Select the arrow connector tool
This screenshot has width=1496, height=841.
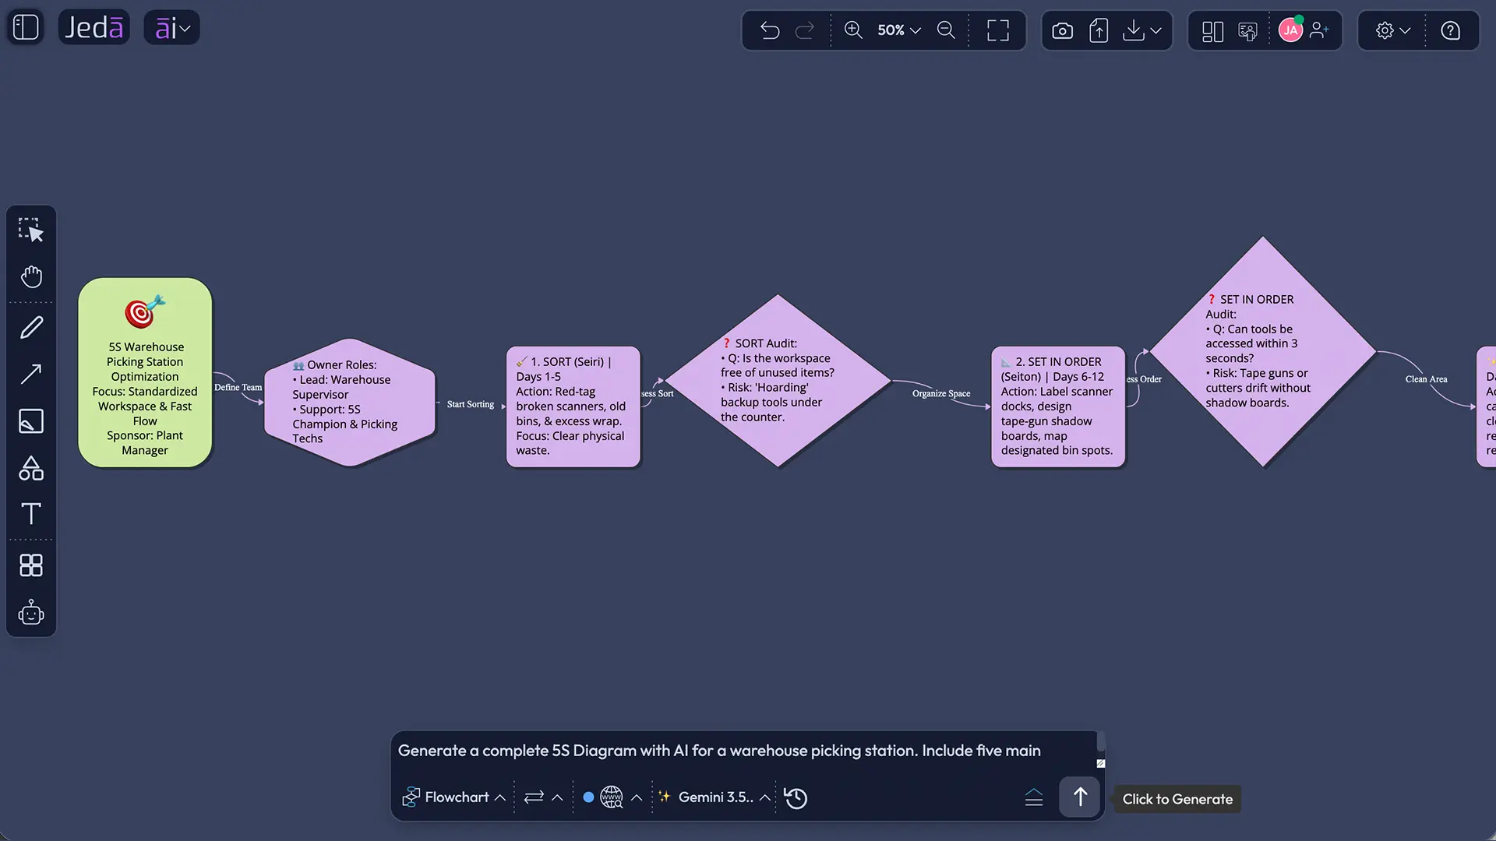click(x=31, y=375)
